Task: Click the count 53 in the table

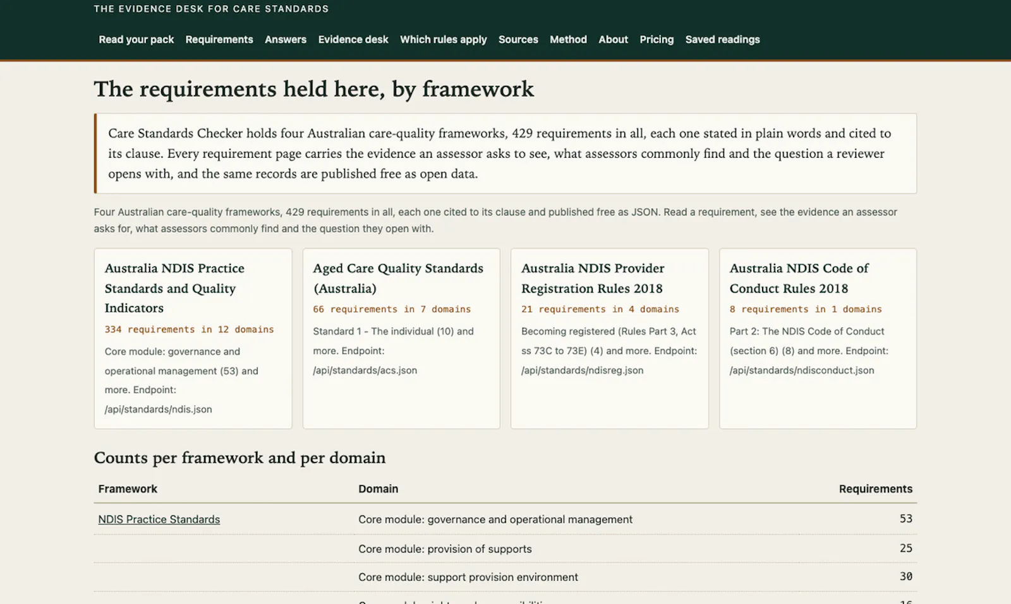Action: [906, 519]
